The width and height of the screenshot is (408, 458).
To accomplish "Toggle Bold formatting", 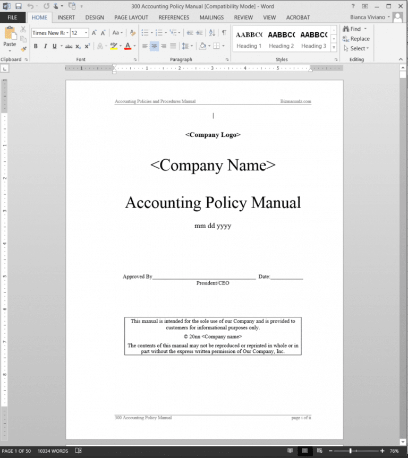I will pos(36,46).
